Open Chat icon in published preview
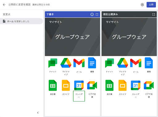Screen dimensions: 158x117 pyautogui.click(x=110, y=63)
